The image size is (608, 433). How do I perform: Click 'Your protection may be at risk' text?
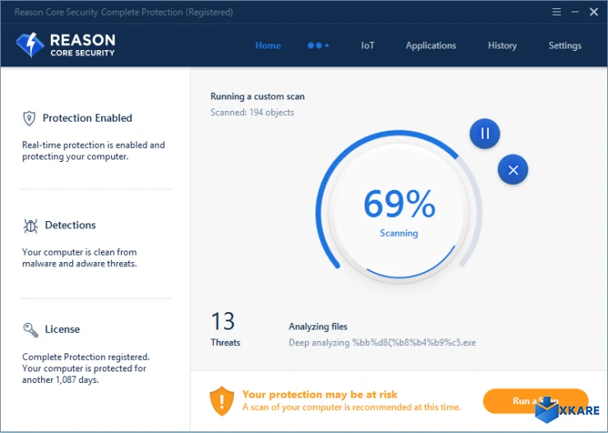pyautogui.click(x=320, y=394)
